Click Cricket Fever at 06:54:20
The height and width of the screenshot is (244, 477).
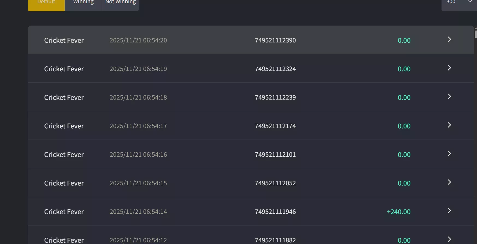pos(64,40)
